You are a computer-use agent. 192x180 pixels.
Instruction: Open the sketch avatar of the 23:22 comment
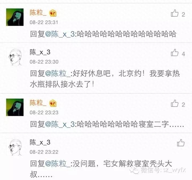(x=15, y=147)
